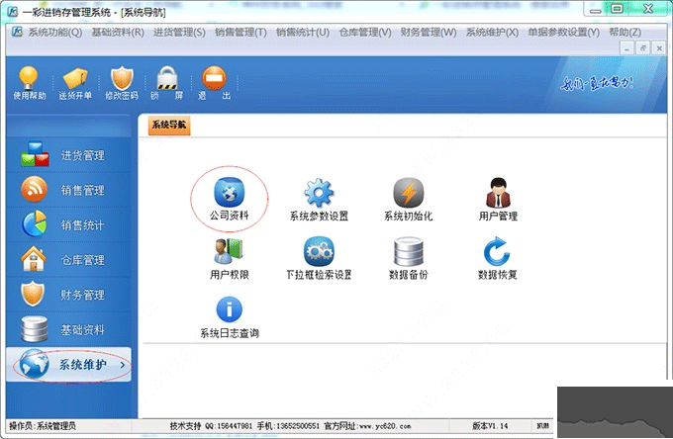
Task: Select 系统维护 globe sidebar item
Action: pos(68,365)
